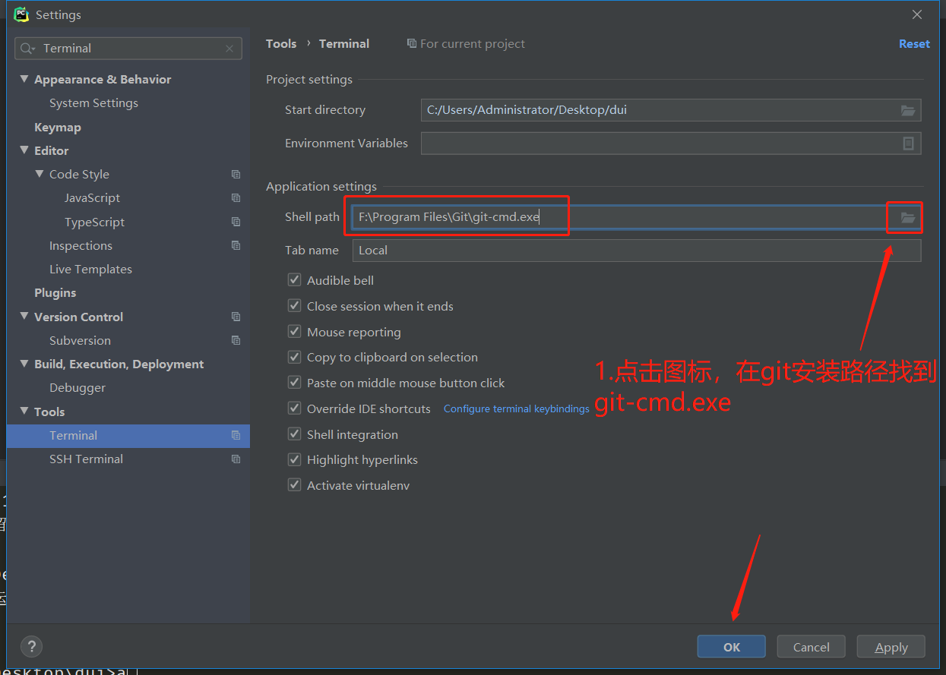Click project-level icon next to Code Style

236,175
